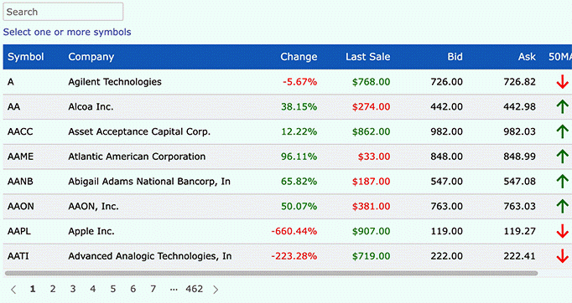Click the Last Sale column header
Image resolution: width=572 pixels, height=303 pixels.
(367, 57)
